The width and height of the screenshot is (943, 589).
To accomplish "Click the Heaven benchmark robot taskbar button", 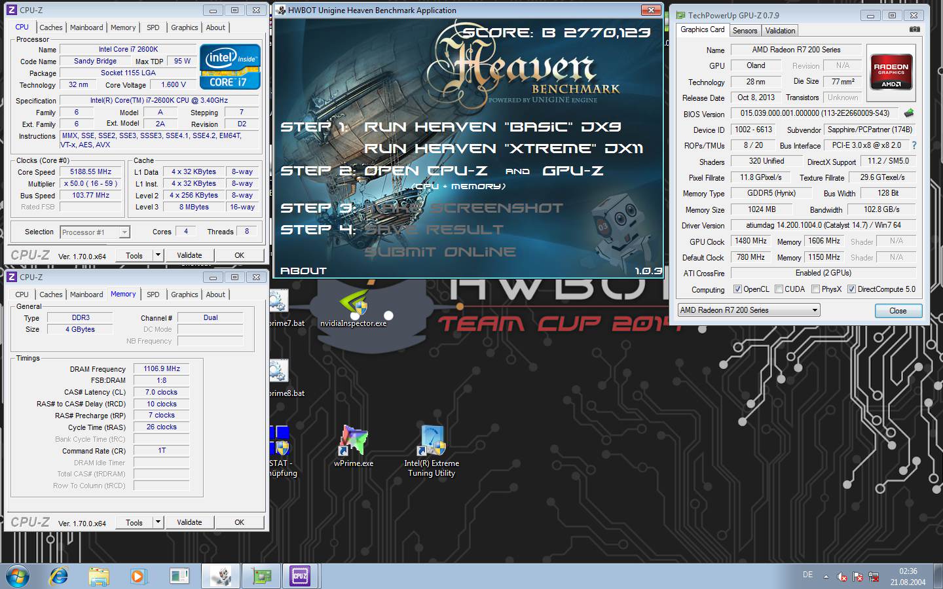I will click(221, 576).
